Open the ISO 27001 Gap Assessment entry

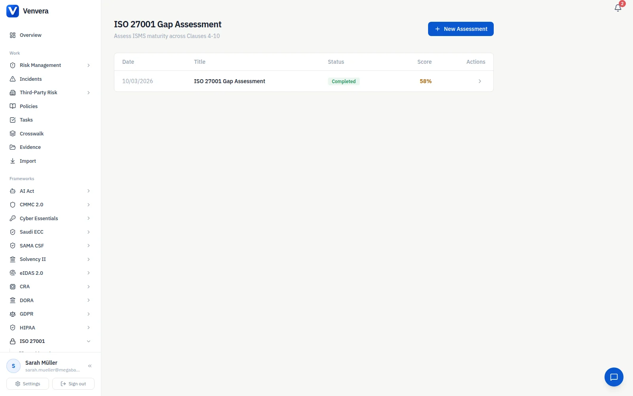(229, 81)
